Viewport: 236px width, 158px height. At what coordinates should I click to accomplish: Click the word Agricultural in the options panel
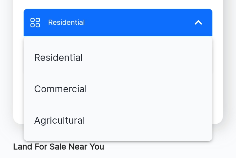(x=59, y=120)
